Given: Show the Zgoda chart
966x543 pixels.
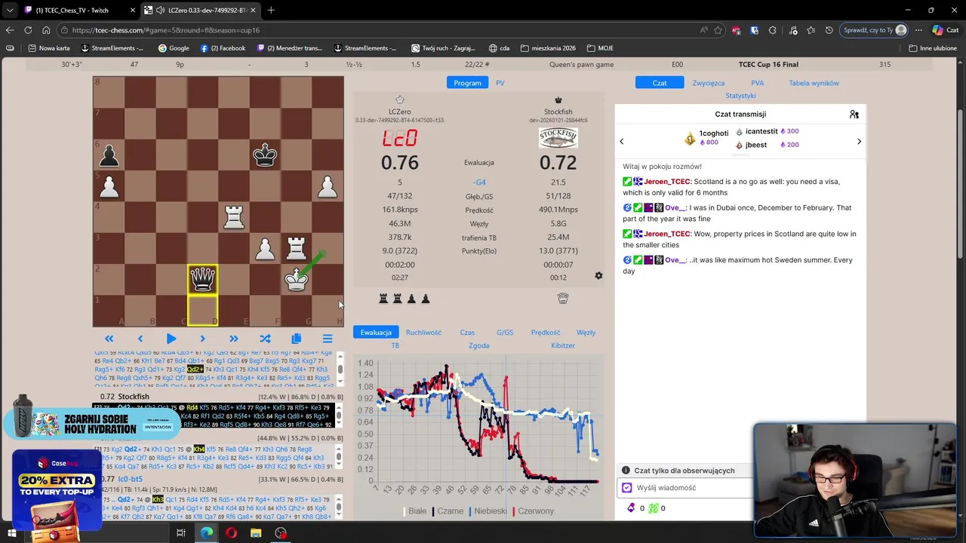Looking at the screenshot, I should (x=478, y=345).
